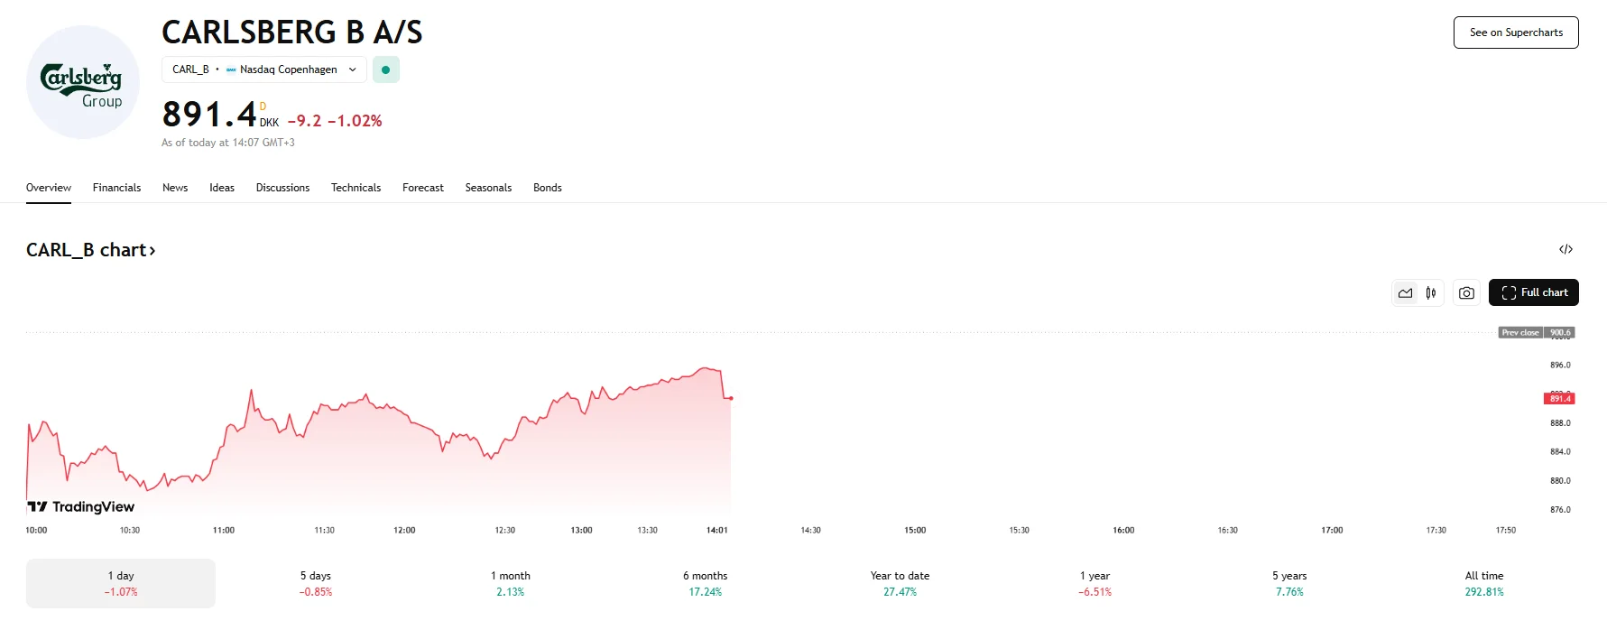The height and width of the screenshot is (630, 1607).
Task: Open the CARL_B chart heading link
Action: coord(91,250)
